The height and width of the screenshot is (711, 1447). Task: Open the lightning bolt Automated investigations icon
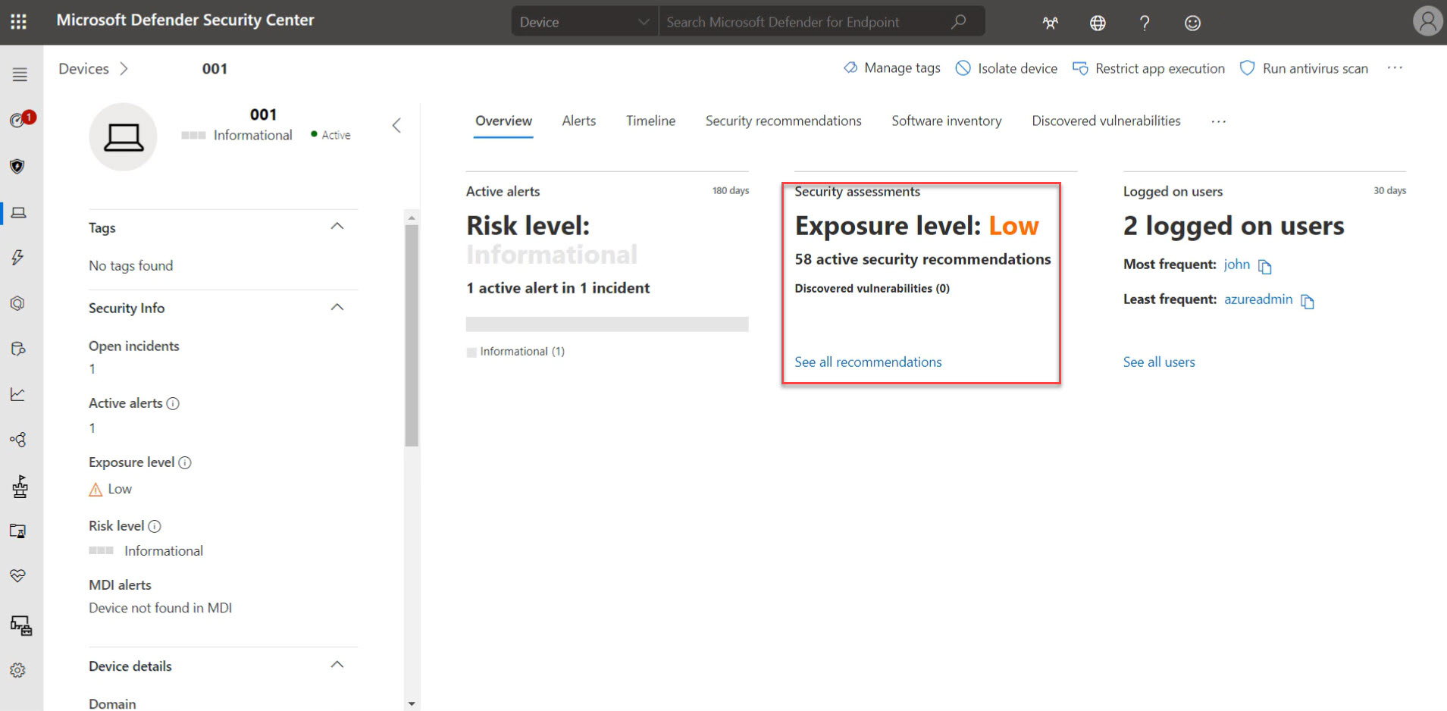(17, 258)
